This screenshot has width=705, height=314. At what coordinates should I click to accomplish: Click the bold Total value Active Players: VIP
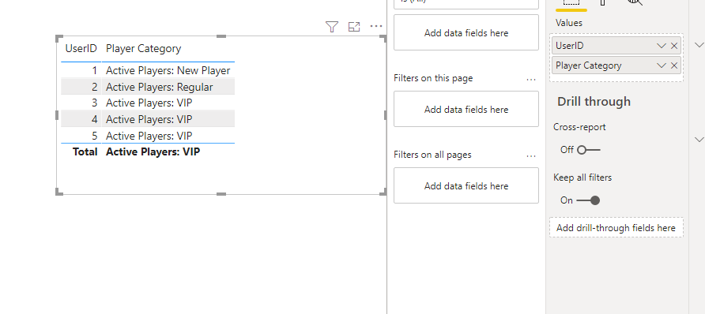click(153, 151)
